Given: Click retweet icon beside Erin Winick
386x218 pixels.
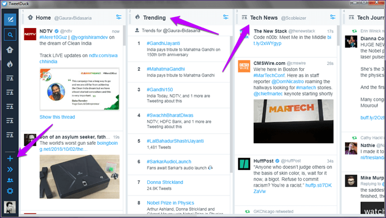Looking at the screenshot, I should coord(355,31).
